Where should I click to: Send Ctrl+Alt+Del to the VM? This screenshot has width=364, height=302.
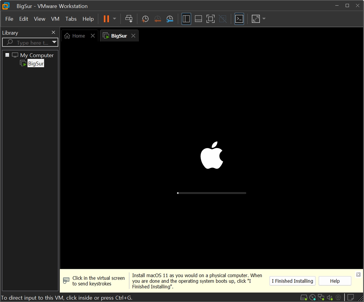click(129, 19)
